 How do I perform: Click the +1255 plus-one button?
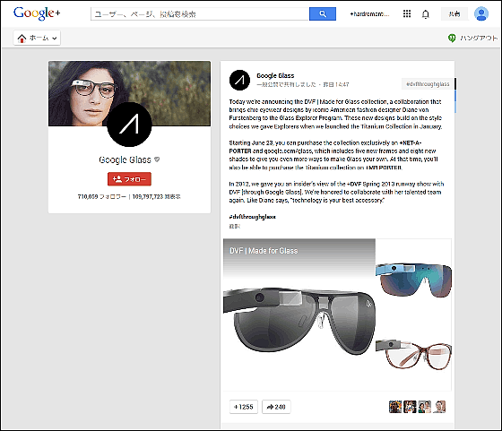[x=244, y=407]
